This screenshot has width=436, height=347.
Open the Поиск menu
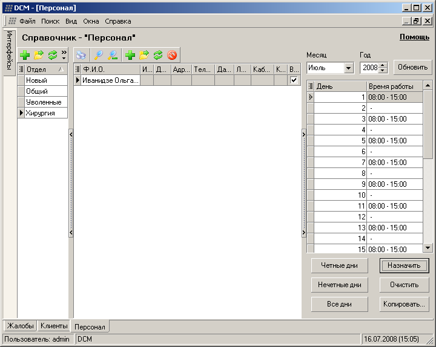[x=50, y=21]
